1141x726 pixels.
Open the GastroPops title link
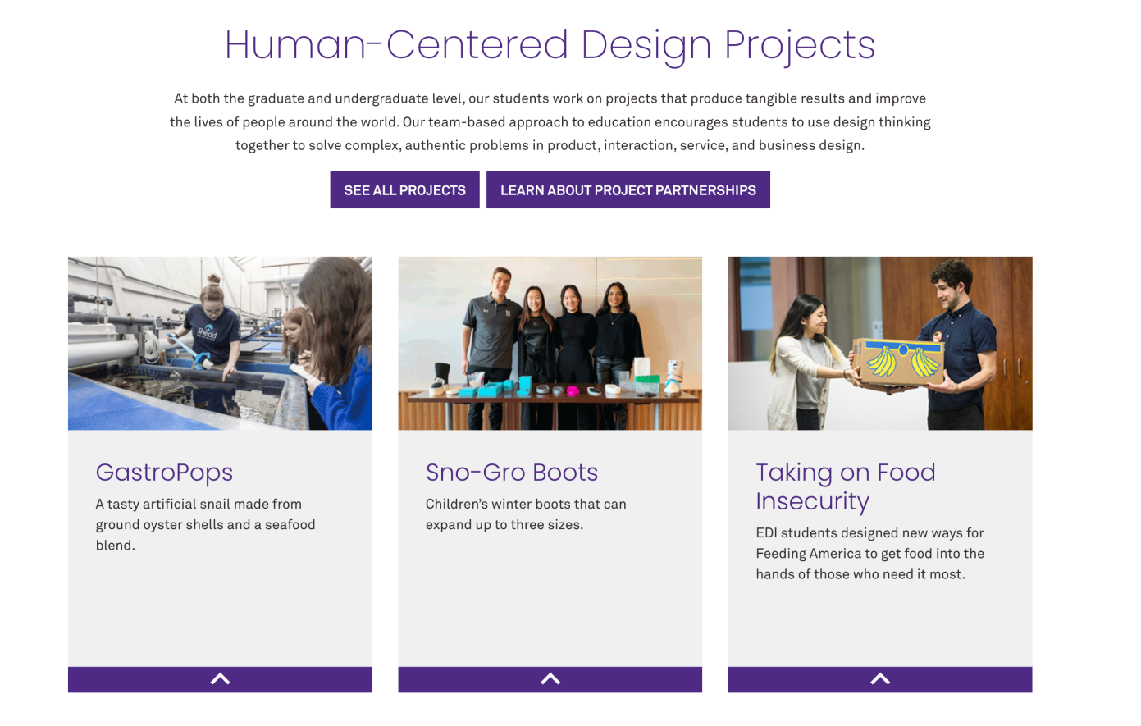(164, 473)
